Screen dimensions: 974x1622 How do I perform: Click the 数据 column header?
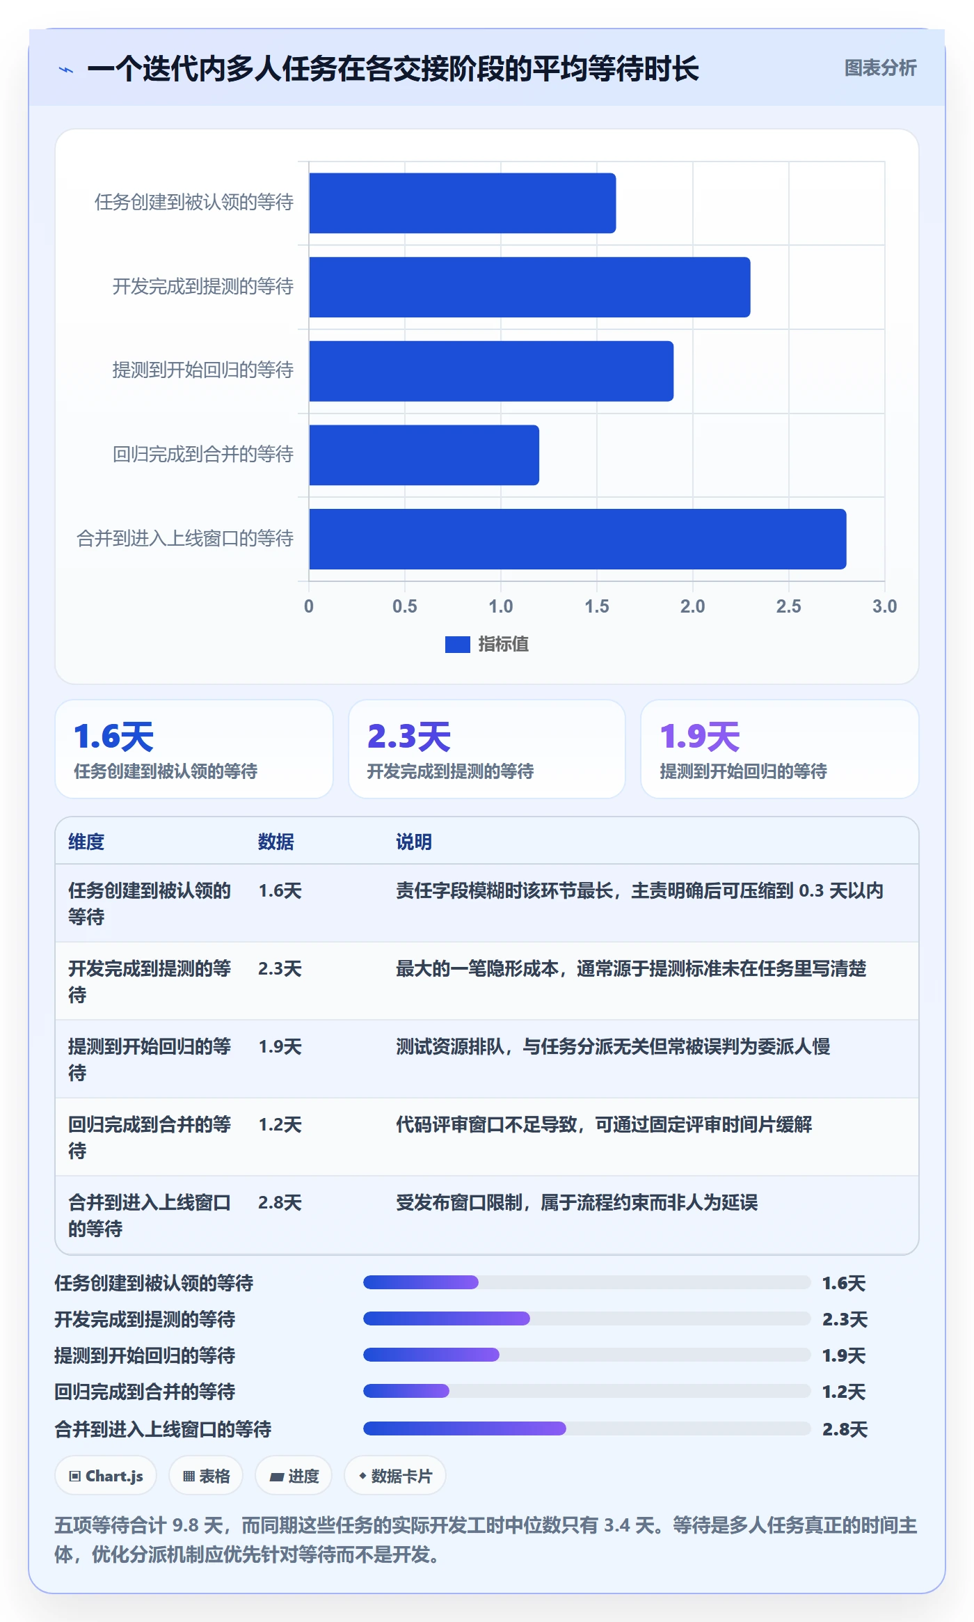[276, 842]
